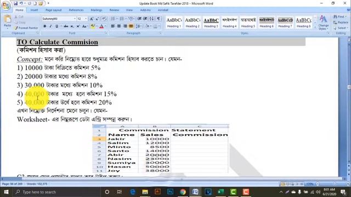The width and height of the screenshot is (351, 197).
Task: Click the word count in status bar
Action: (37, 184)
